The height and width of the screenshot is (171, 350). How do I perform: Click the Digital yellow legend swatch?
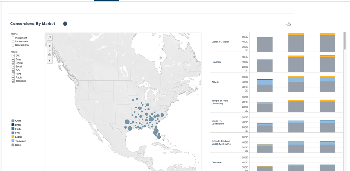coord(13,137)
